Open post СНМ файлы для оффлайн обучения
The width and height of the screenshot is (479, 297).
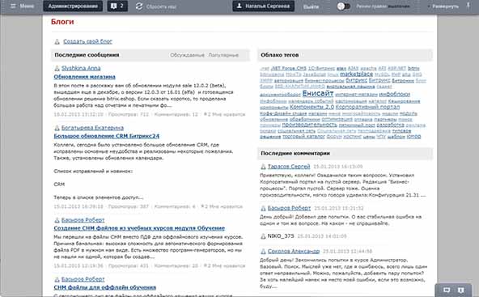point(105,287)
